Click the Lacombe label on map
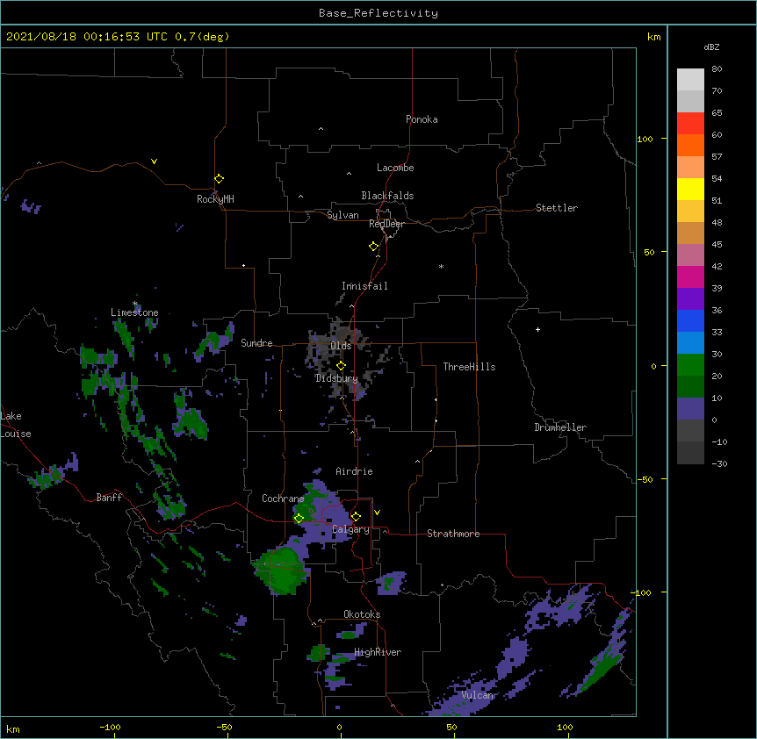757x739 pixels. (x=395, y=168)
